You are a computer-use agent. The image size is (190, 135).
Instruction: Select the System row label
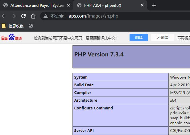[81, 77]
